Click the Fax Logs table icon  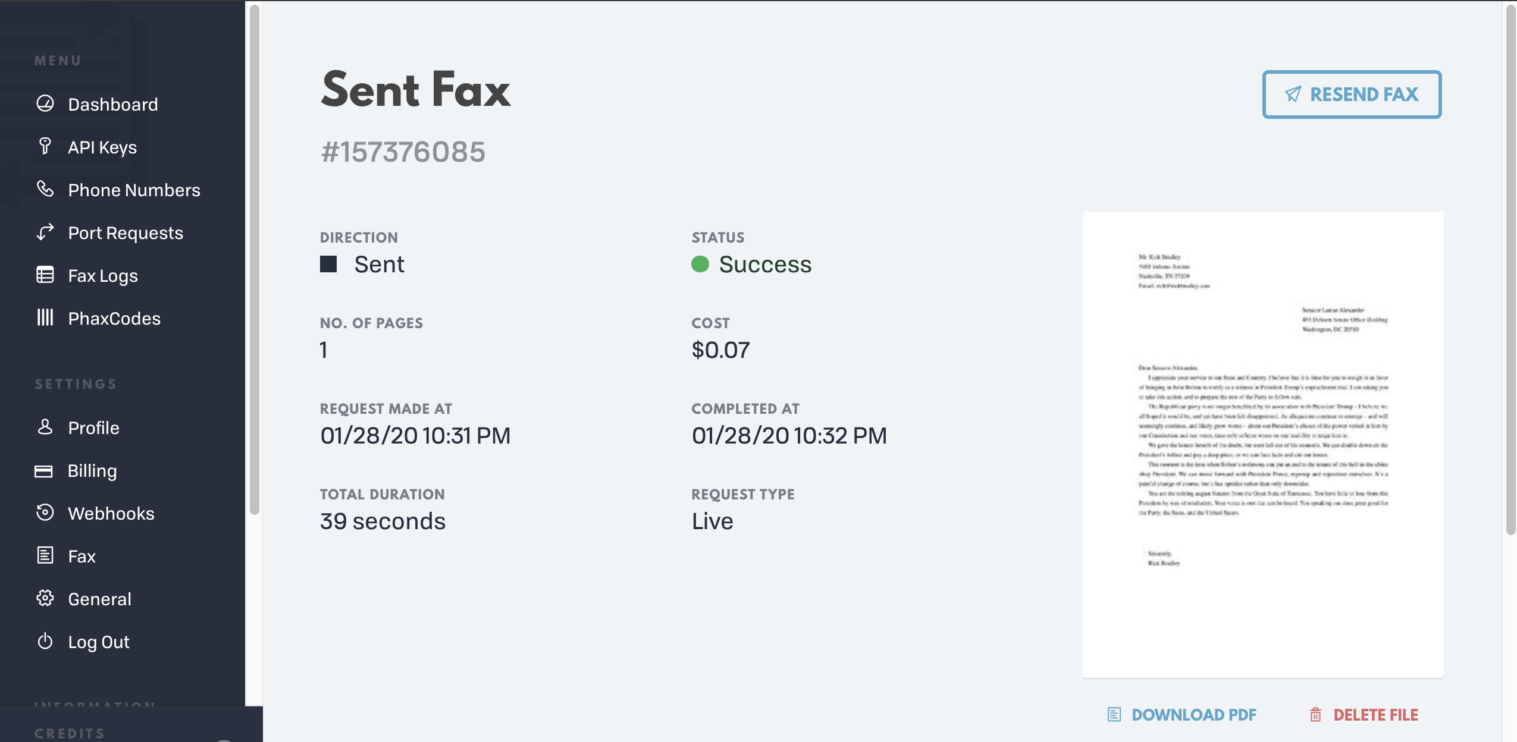45,275
